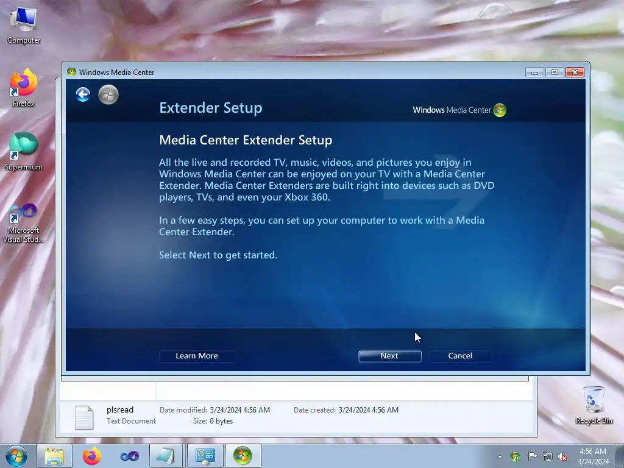Image resolution: width=624 pixels, height=468 pixels.
Task: Show hidden tray icons arrow
Action: (500, 456)
